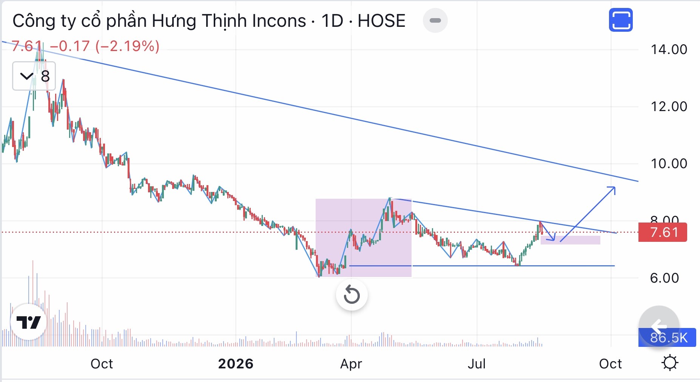Select the Apr time axis label

(x=351, y=364)
